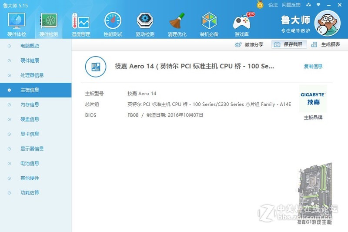Select 显卡信息 in sidebar
Image resolution: width=348 pixels, height=232 pixels.
pyautogui.click(x=36, y=134)
